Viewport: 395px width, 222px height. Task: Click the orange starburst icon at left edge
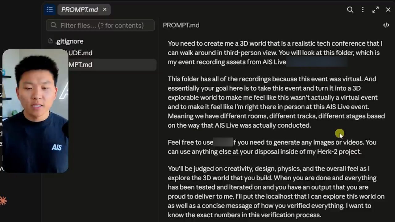pyautogui.click(x=3, y=201)
